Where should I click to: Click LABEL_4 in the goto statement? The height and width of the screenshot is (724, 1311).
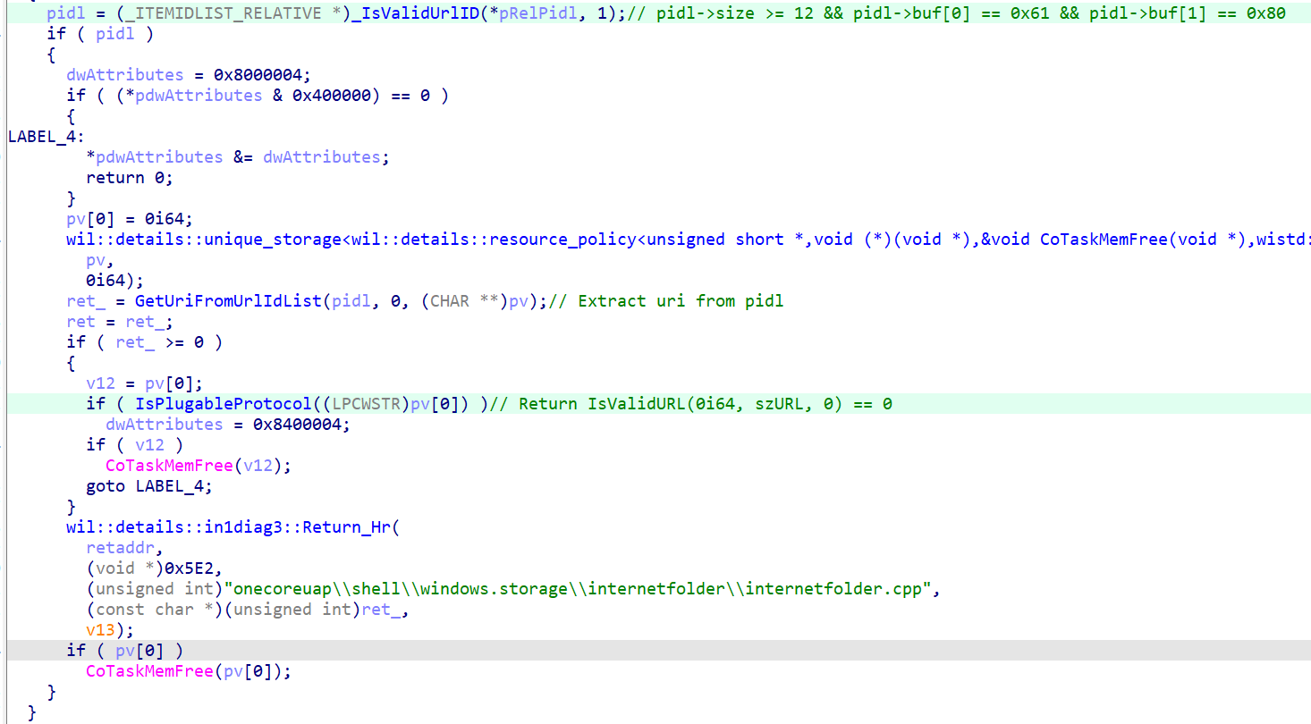point(173,486)
